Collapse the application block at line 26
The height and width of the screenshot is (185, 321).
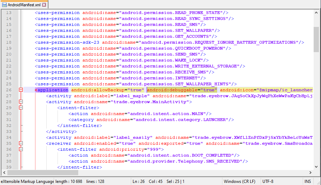[x=21, y=90]
